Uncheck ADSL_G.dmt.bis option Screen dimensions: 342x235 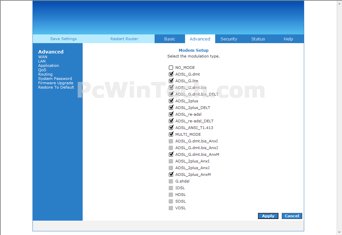[x=171, y=88]
